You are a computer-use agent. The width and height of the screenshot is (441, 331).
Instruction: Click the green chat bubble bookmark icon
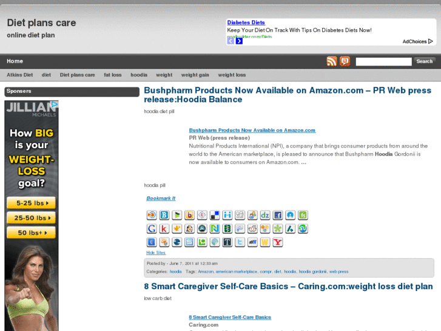202,242
